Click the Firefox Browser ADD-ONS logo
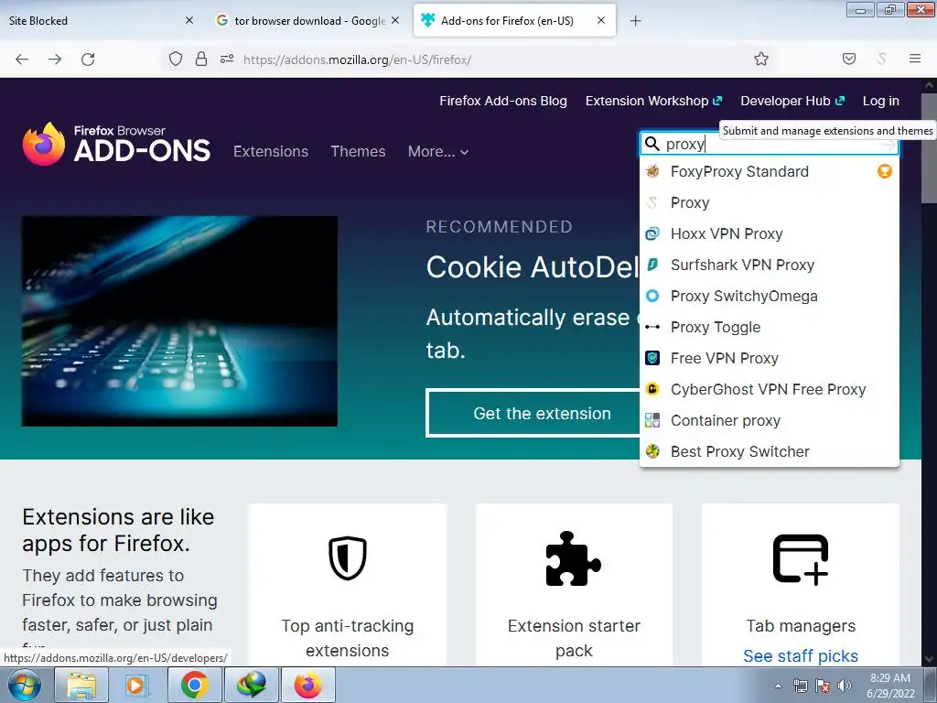Viewport: 937px width, 703px height. point(116,144)
